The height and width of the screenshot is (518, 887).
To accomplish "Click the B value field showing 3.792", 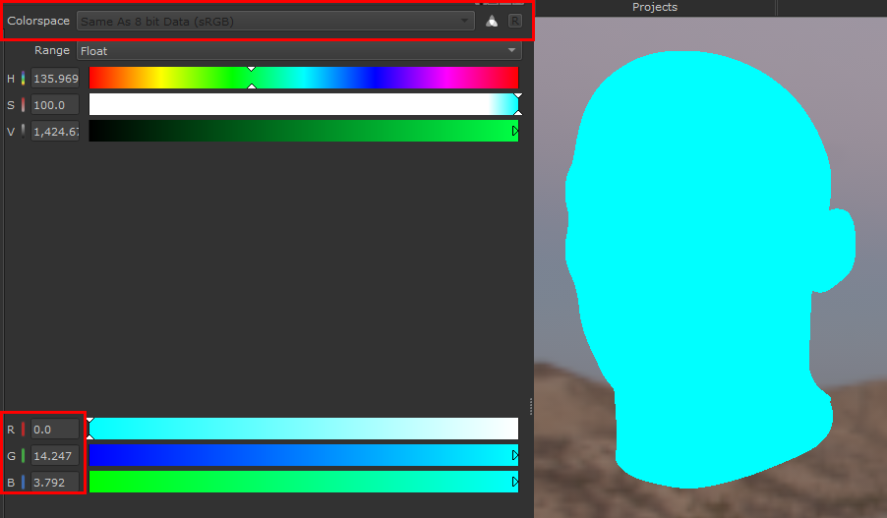I will (x=55, y=482).
